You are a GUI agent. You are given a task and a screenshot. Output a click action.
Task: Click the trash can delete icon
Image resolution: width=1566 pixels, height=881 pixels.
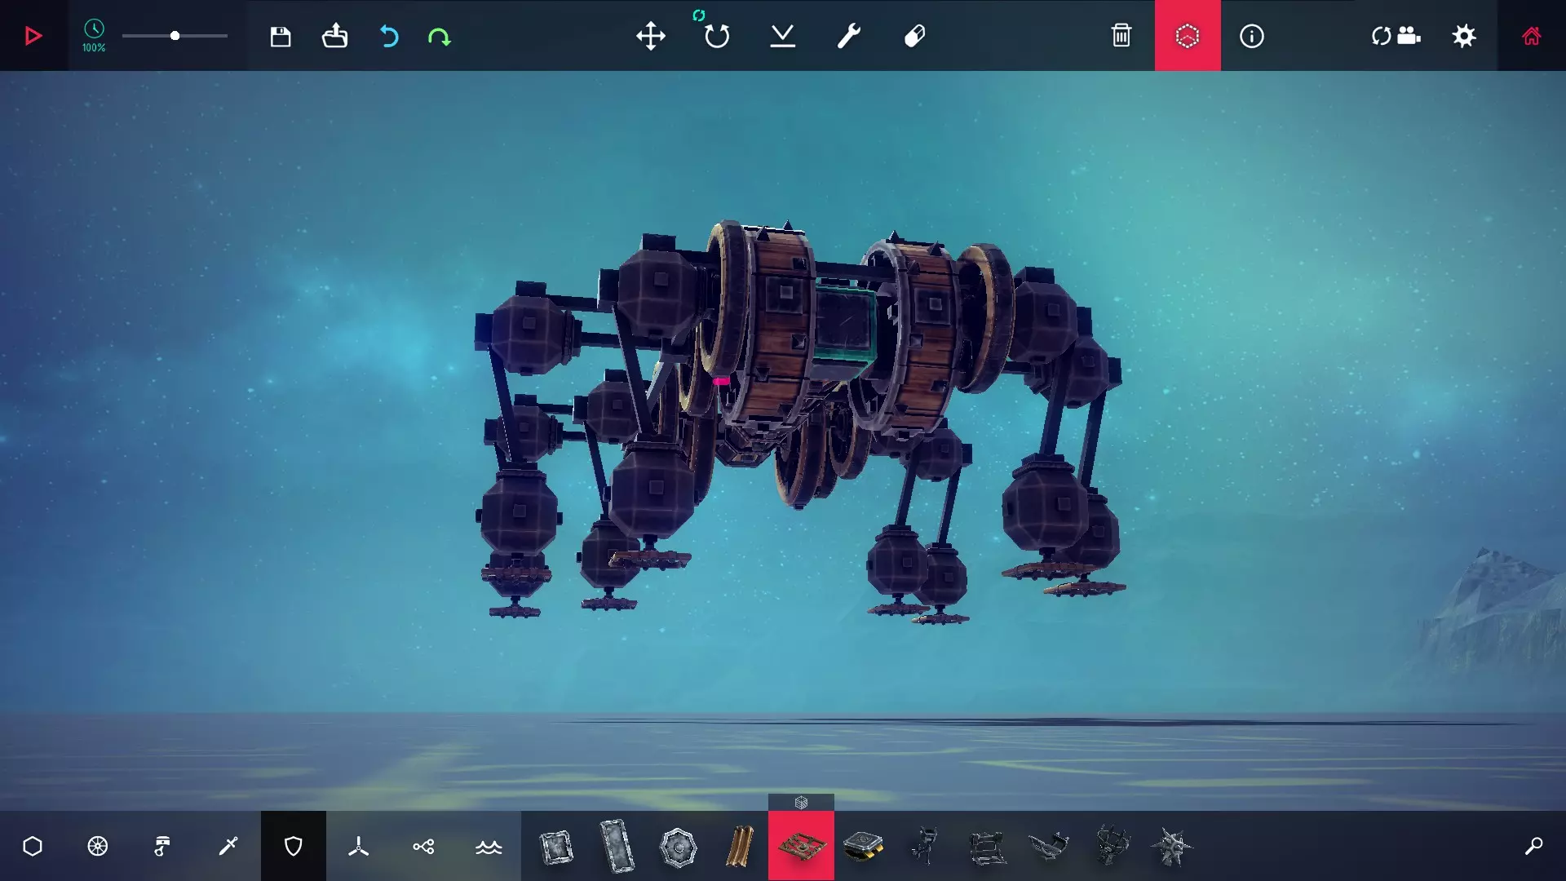point(1121,36)
